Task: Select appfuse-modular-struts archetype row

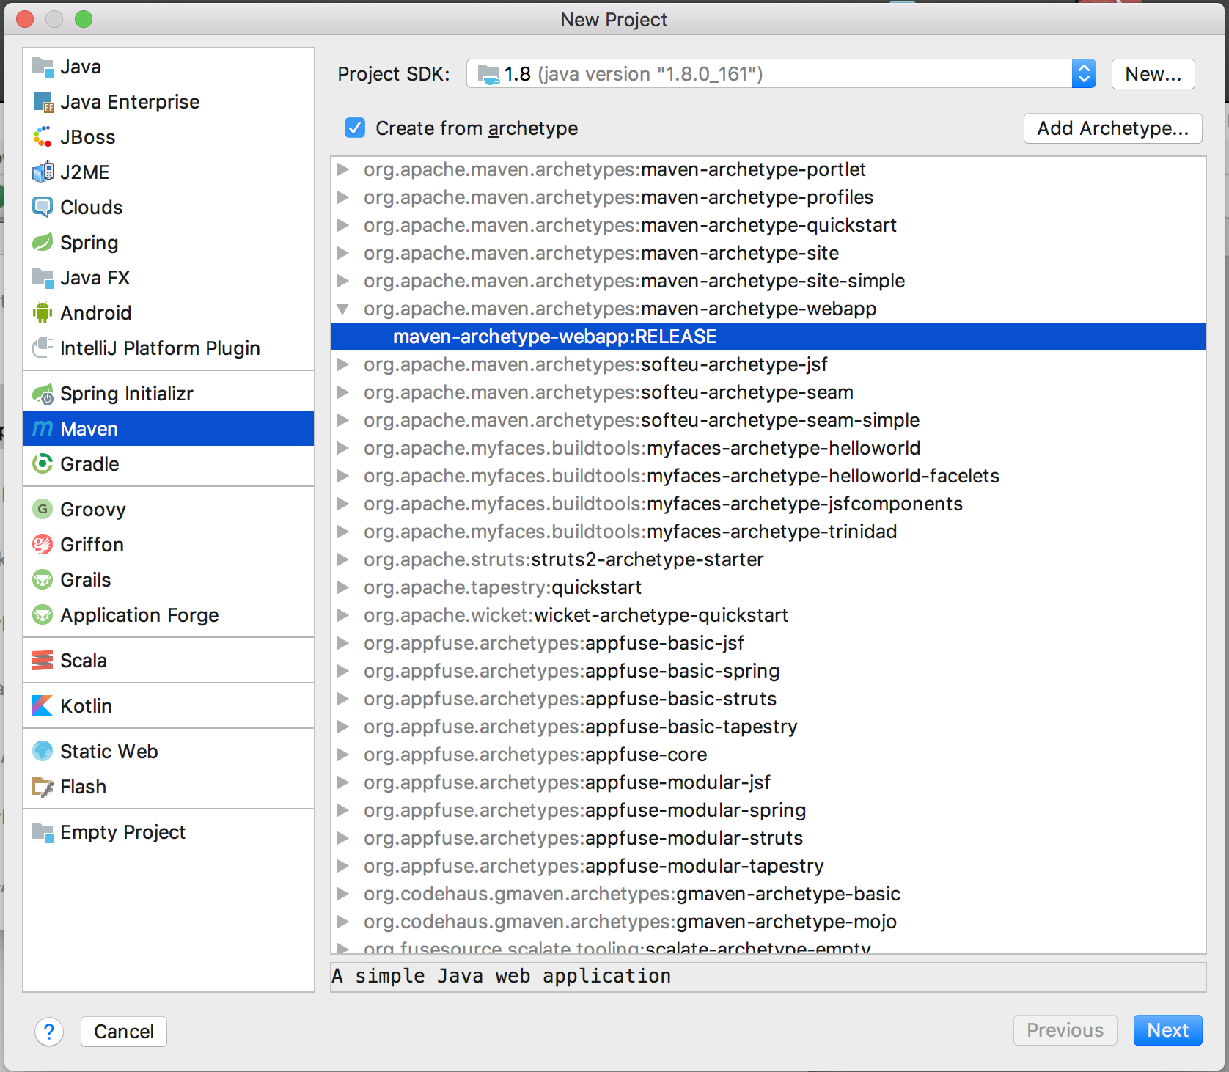Action: [x=768, y=838]
